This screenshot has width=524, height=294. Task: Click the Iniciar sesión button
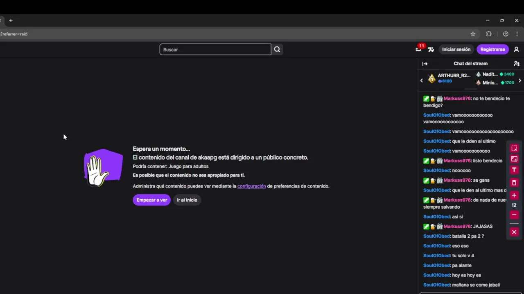[x=456, y=49]
